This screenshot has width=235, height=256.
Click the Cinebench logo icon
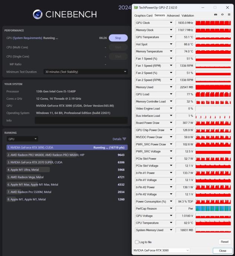tap(38, 14)
